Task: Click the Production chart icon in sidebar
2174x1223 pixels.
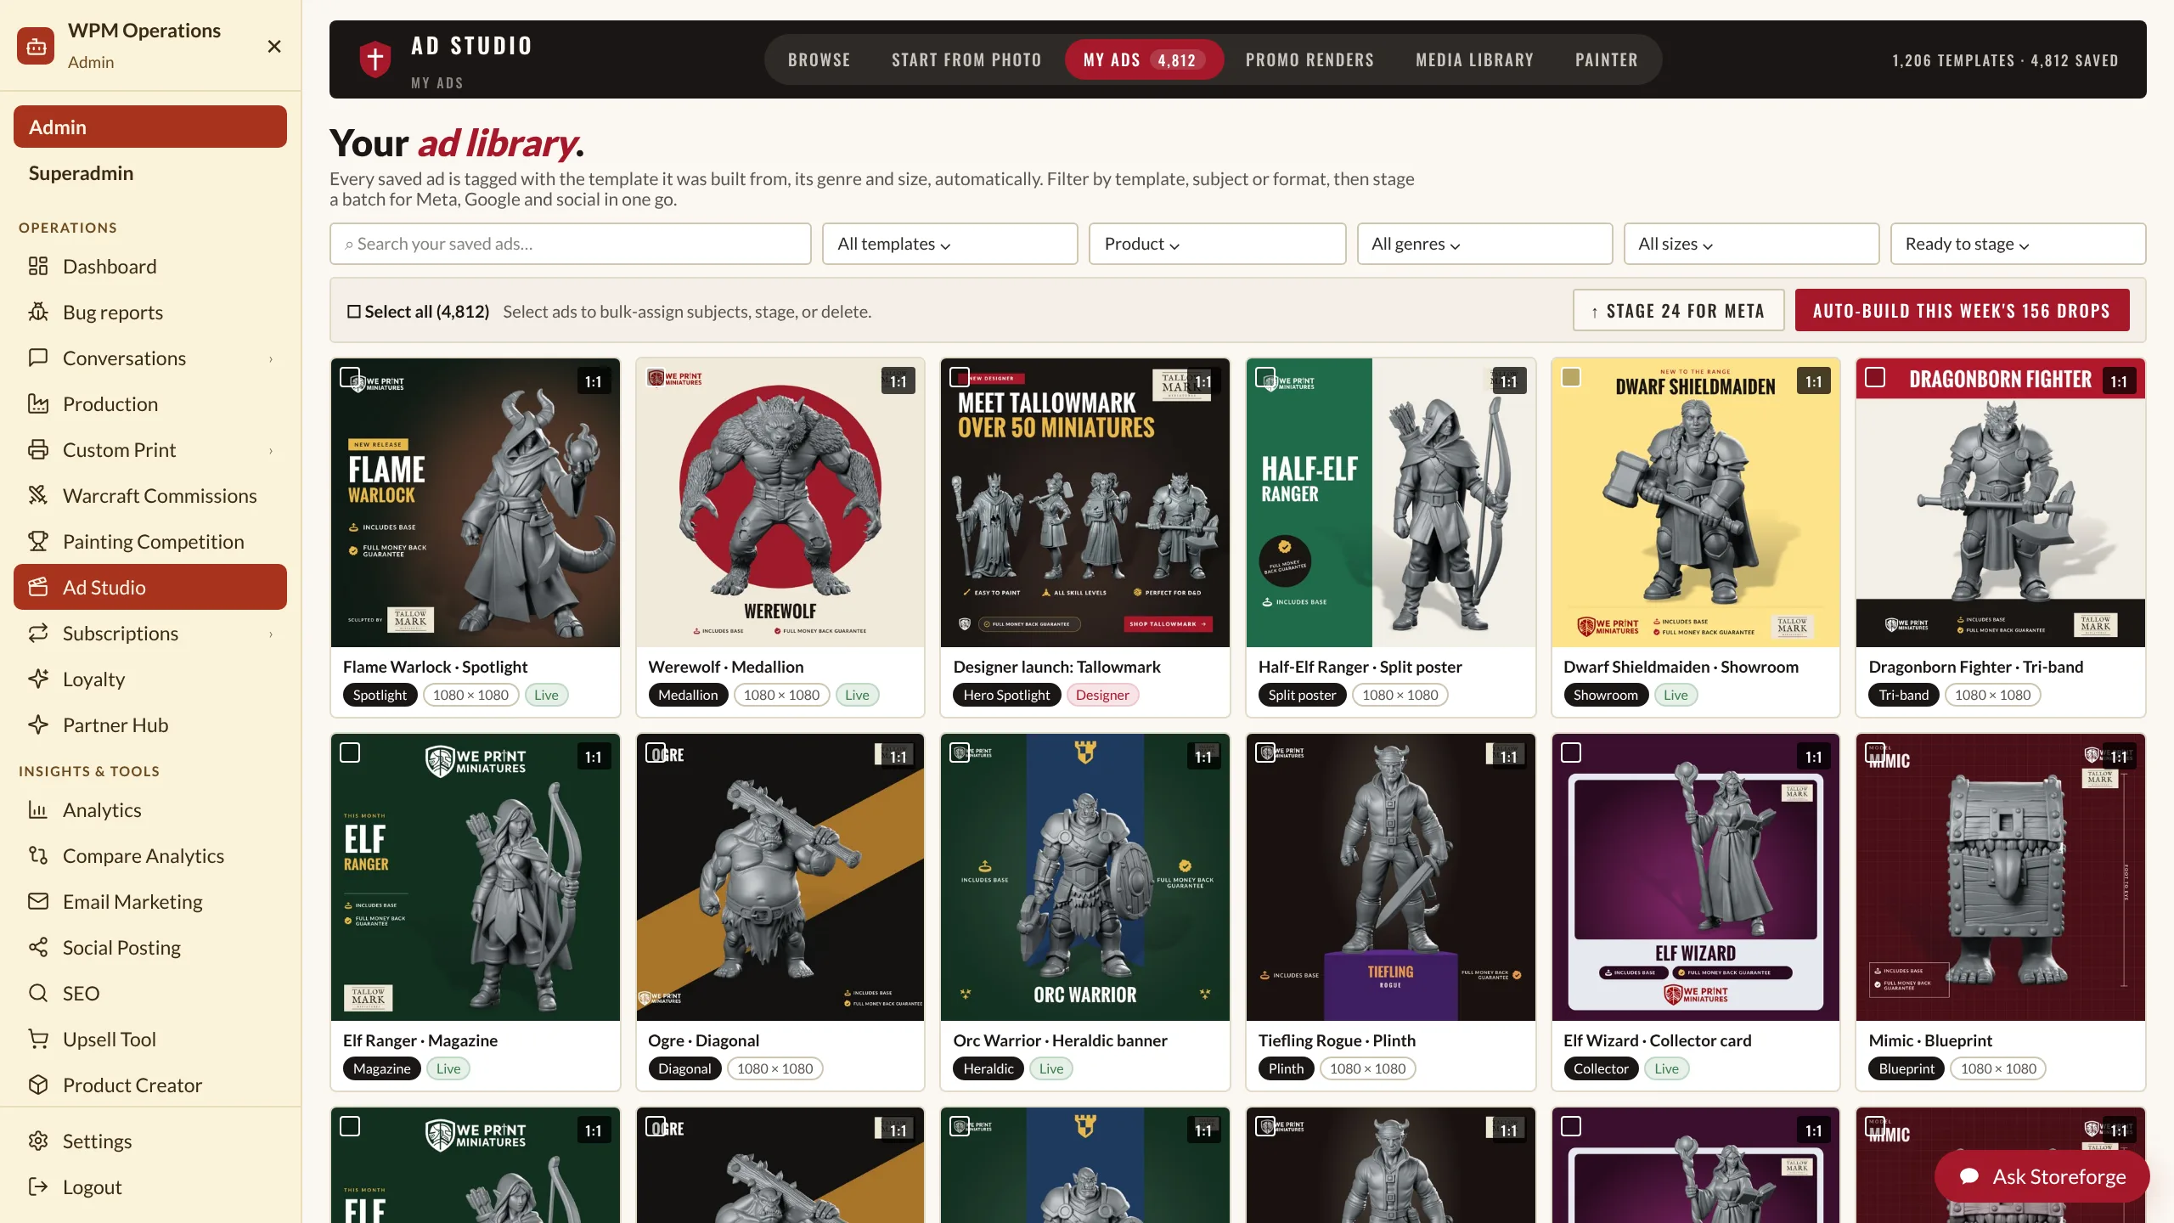Action: click(38, 403)
